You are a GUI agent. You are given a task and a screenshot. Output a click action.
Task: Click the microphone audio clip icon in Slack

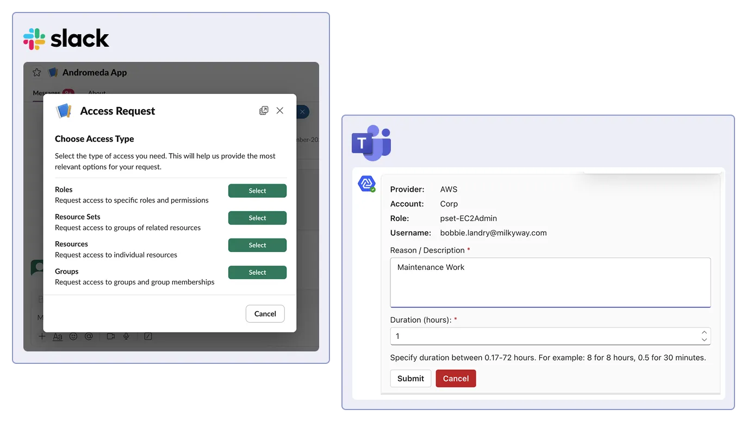[126, 336]
